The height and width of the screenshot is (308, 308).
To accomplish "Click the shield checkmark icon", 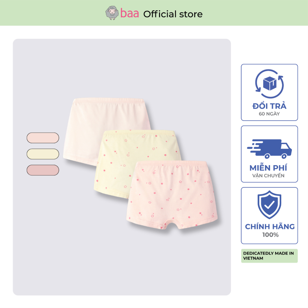I will [269, 205].
